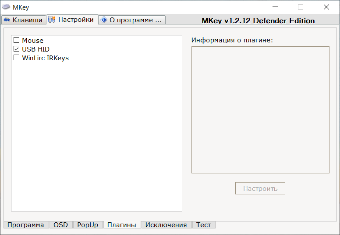Switch to the Клавиши tab
This screenshot has width=340, height=235.
(24, 20)
